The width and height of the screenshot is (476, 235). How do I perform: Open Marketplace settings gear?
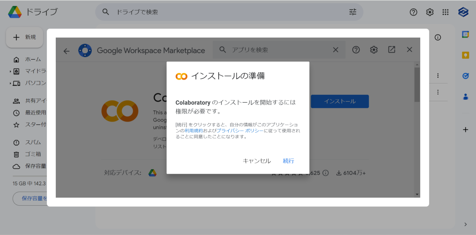tap(374, 50)
